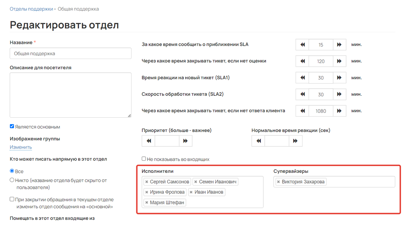The image size is (412, 225).
Task: Click the SLA2 processing speed value field
Action: point(321,94)
